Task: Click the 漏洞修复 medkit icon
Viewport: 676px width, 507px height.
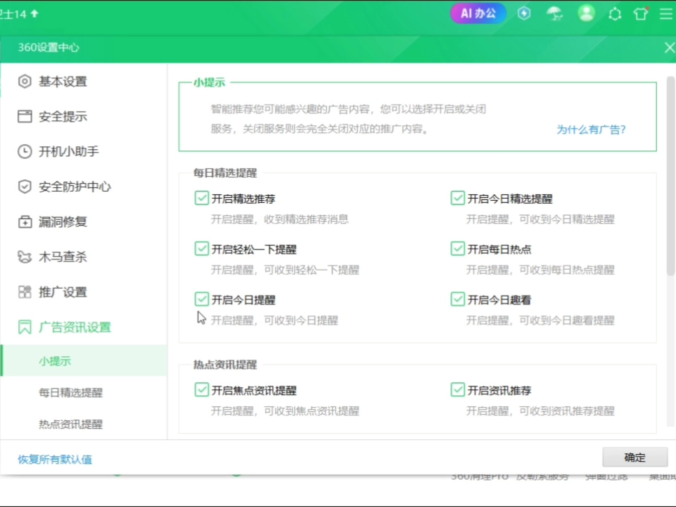Action: coord(25,222)
